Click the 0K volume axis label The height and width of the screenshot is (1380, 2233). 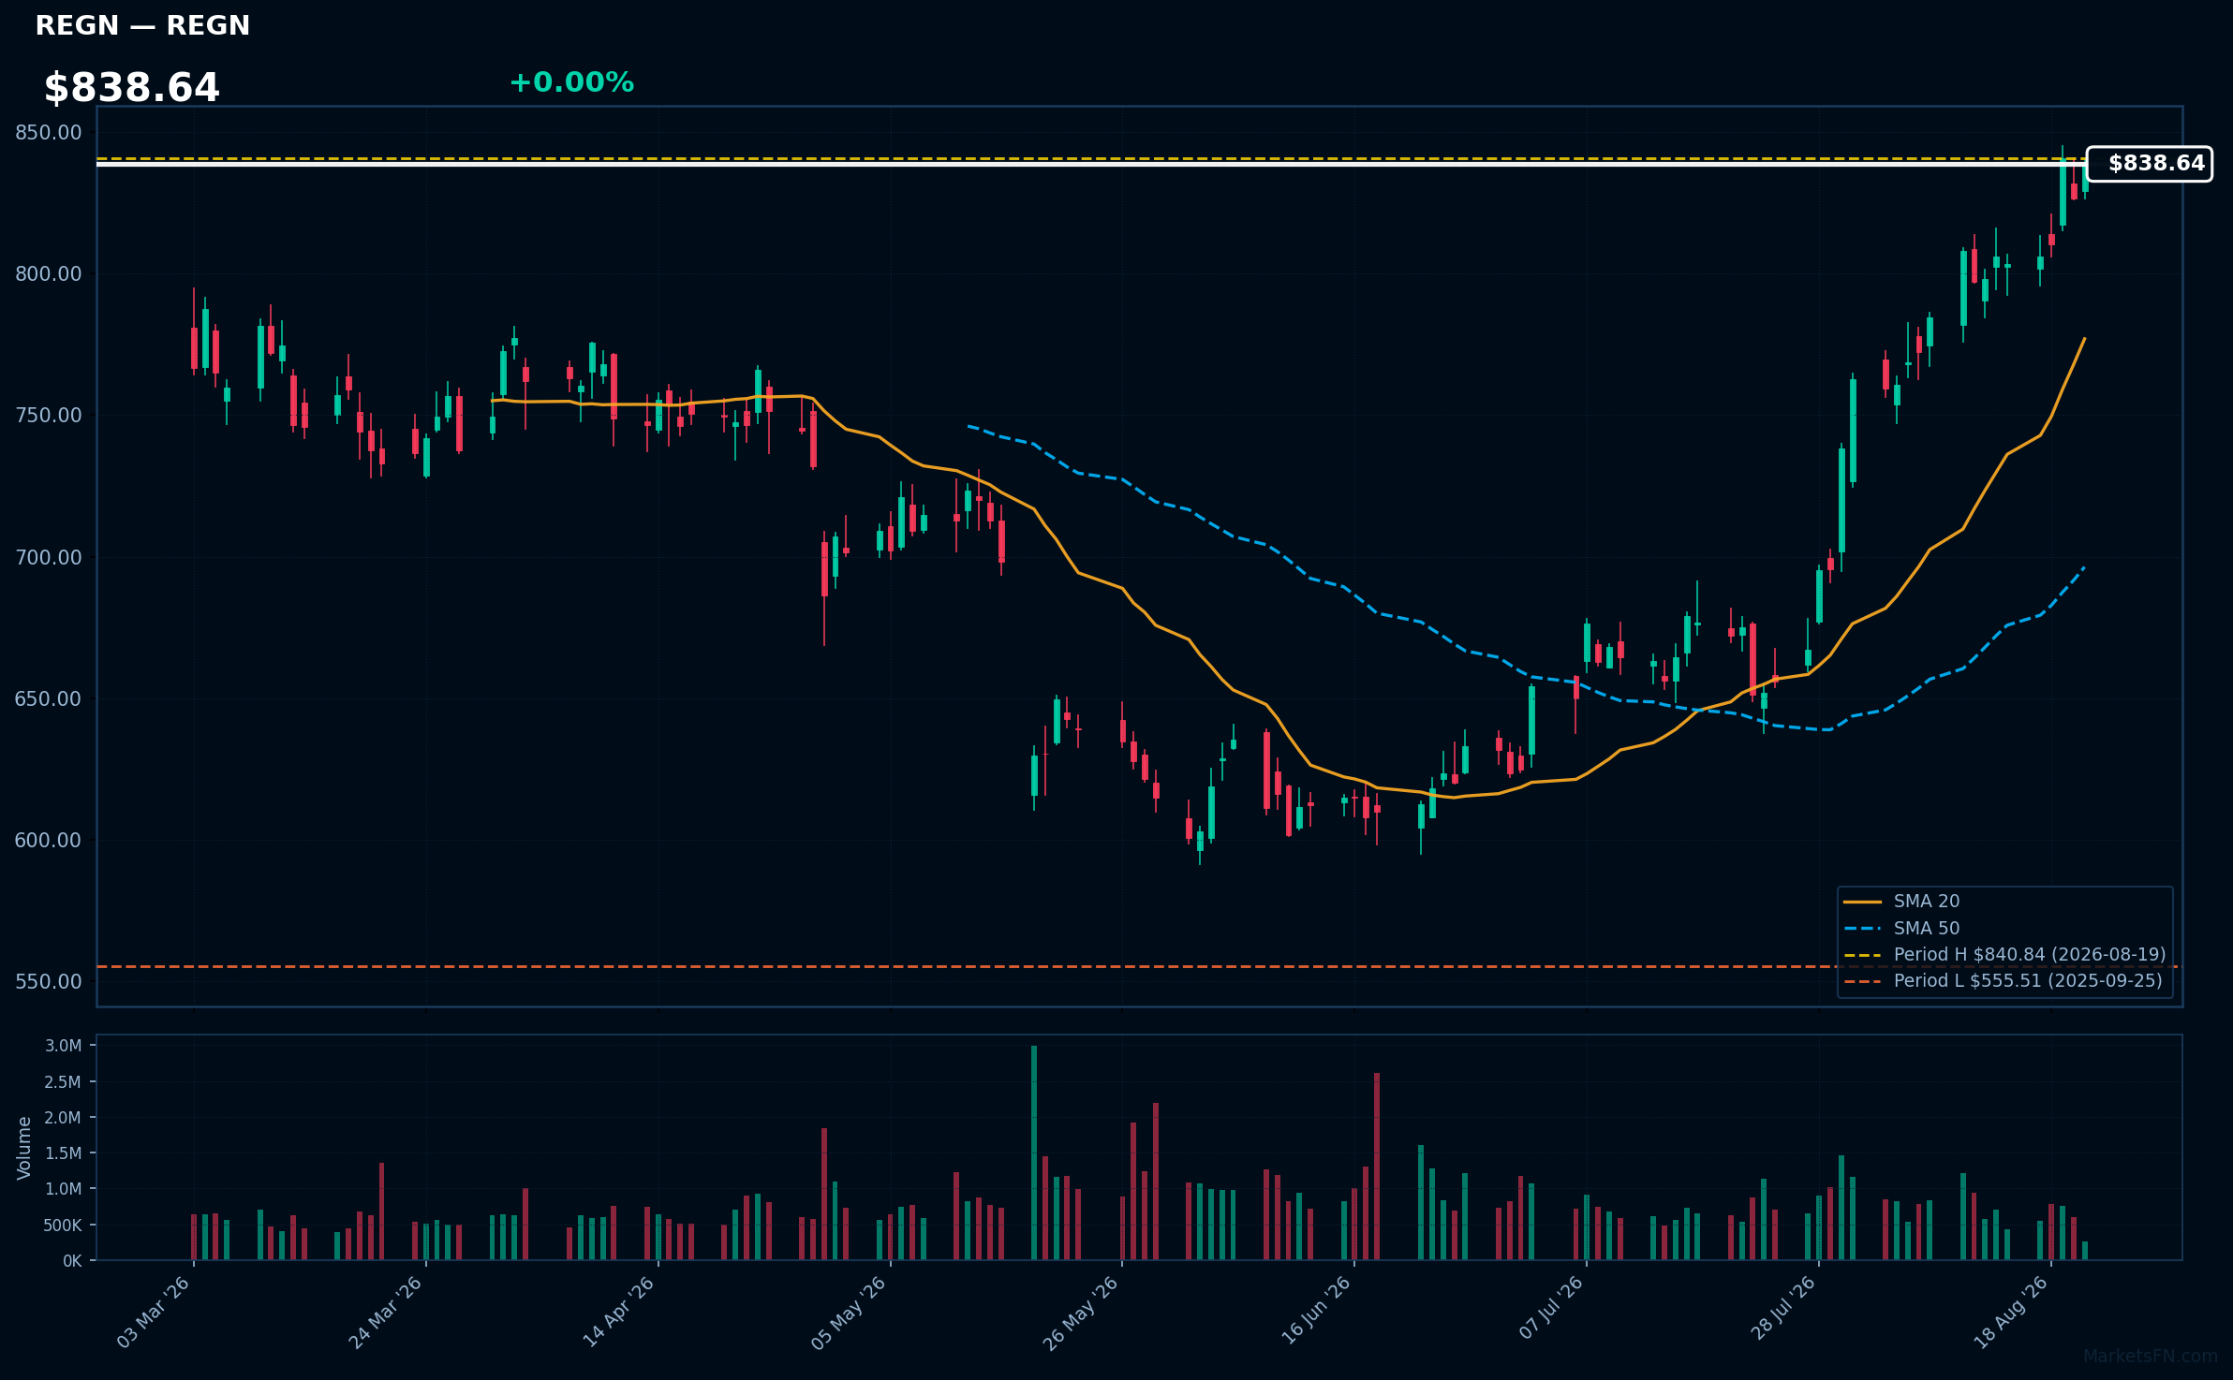73,1261
